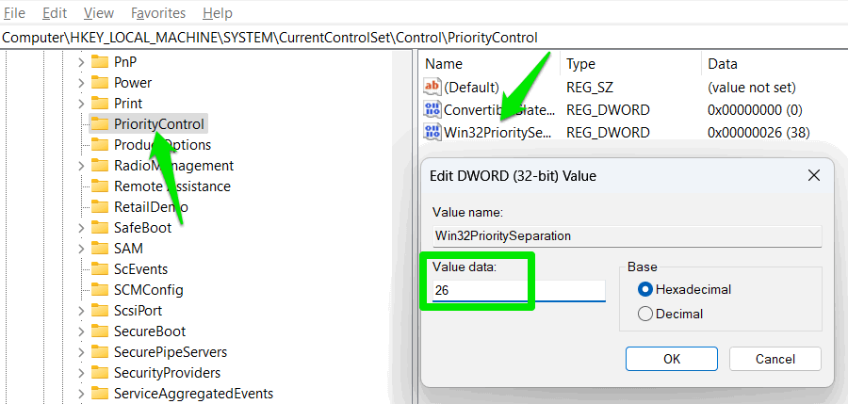The height and width of the screenshot is (404, 848).
Task: Expand the PnP registry key
Action: coord(81,61)
